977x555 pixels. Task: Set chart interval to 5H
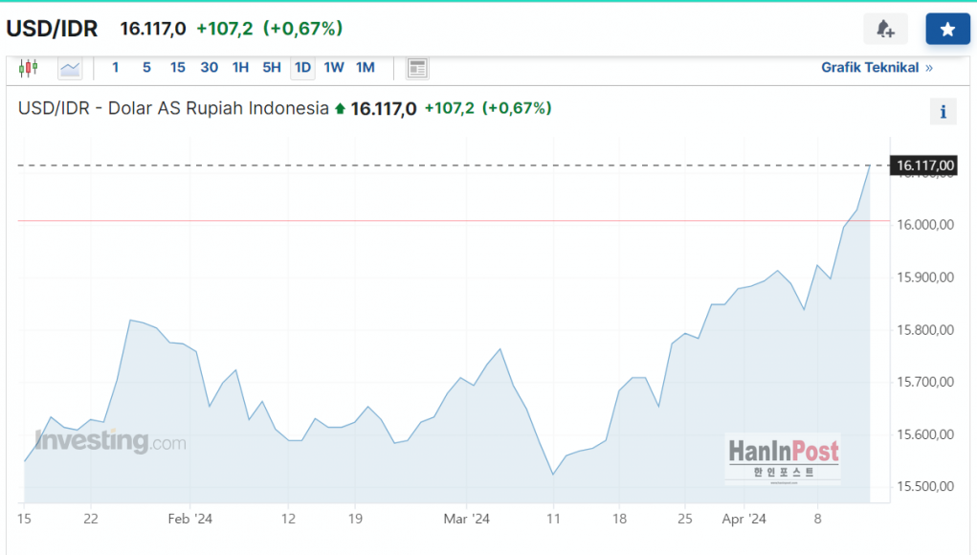(x=272, y=68)
